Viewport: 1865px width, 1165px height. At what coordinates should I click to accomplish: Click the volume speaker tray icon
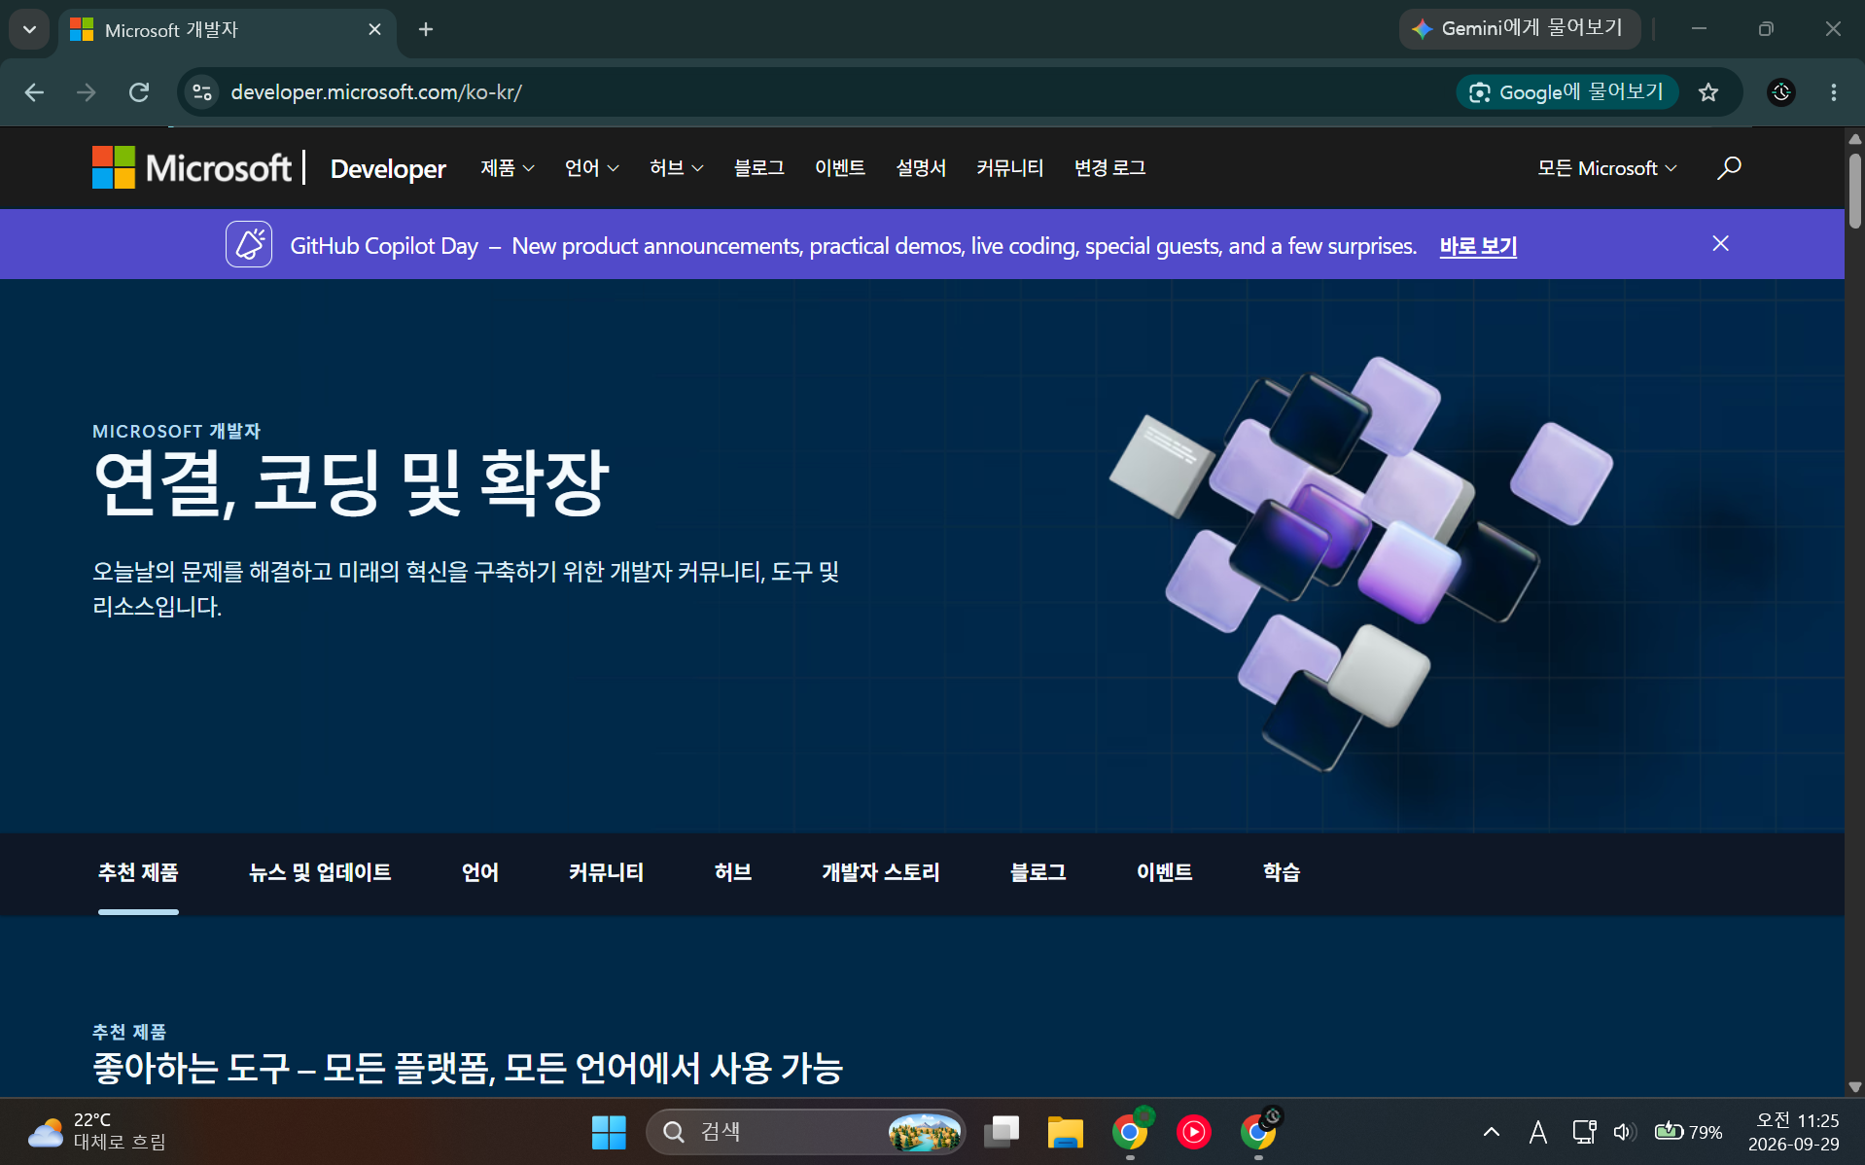(x=1624, y=1132)
